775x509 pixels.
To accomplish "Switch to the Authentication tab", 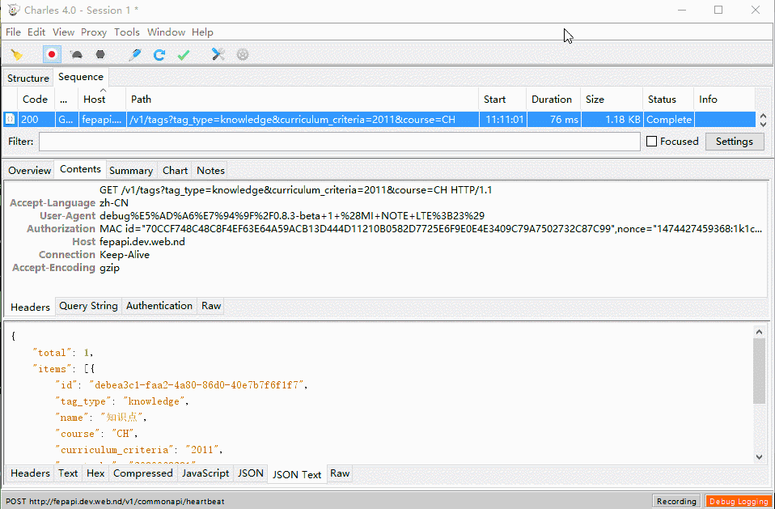I will 159,306.
